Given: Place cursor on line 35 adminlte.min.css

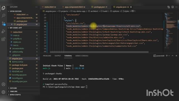Looking at the screenshot, I should coord(95,37).
